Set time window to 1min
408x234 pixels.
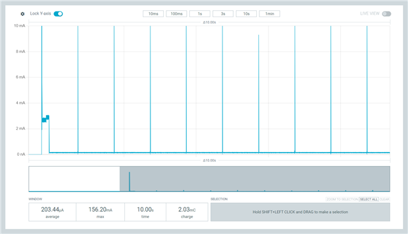270,14
